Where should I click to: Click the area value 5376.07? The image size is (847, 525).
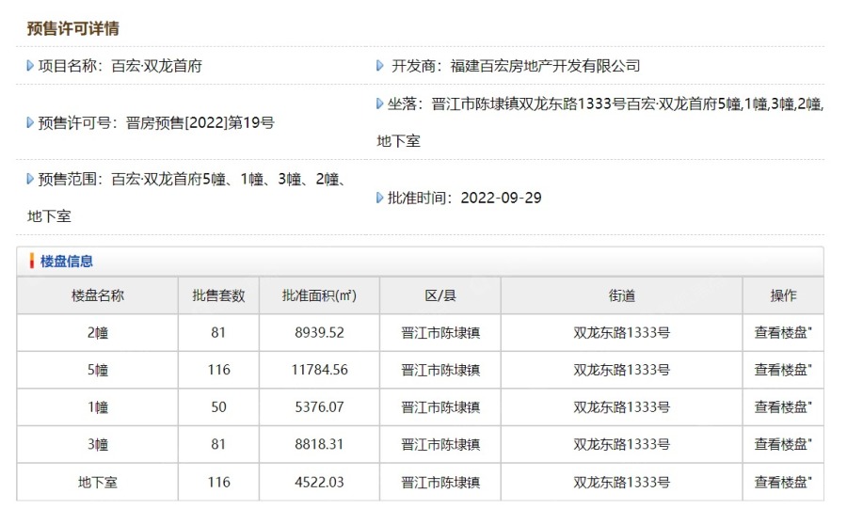tap(319, 407)
